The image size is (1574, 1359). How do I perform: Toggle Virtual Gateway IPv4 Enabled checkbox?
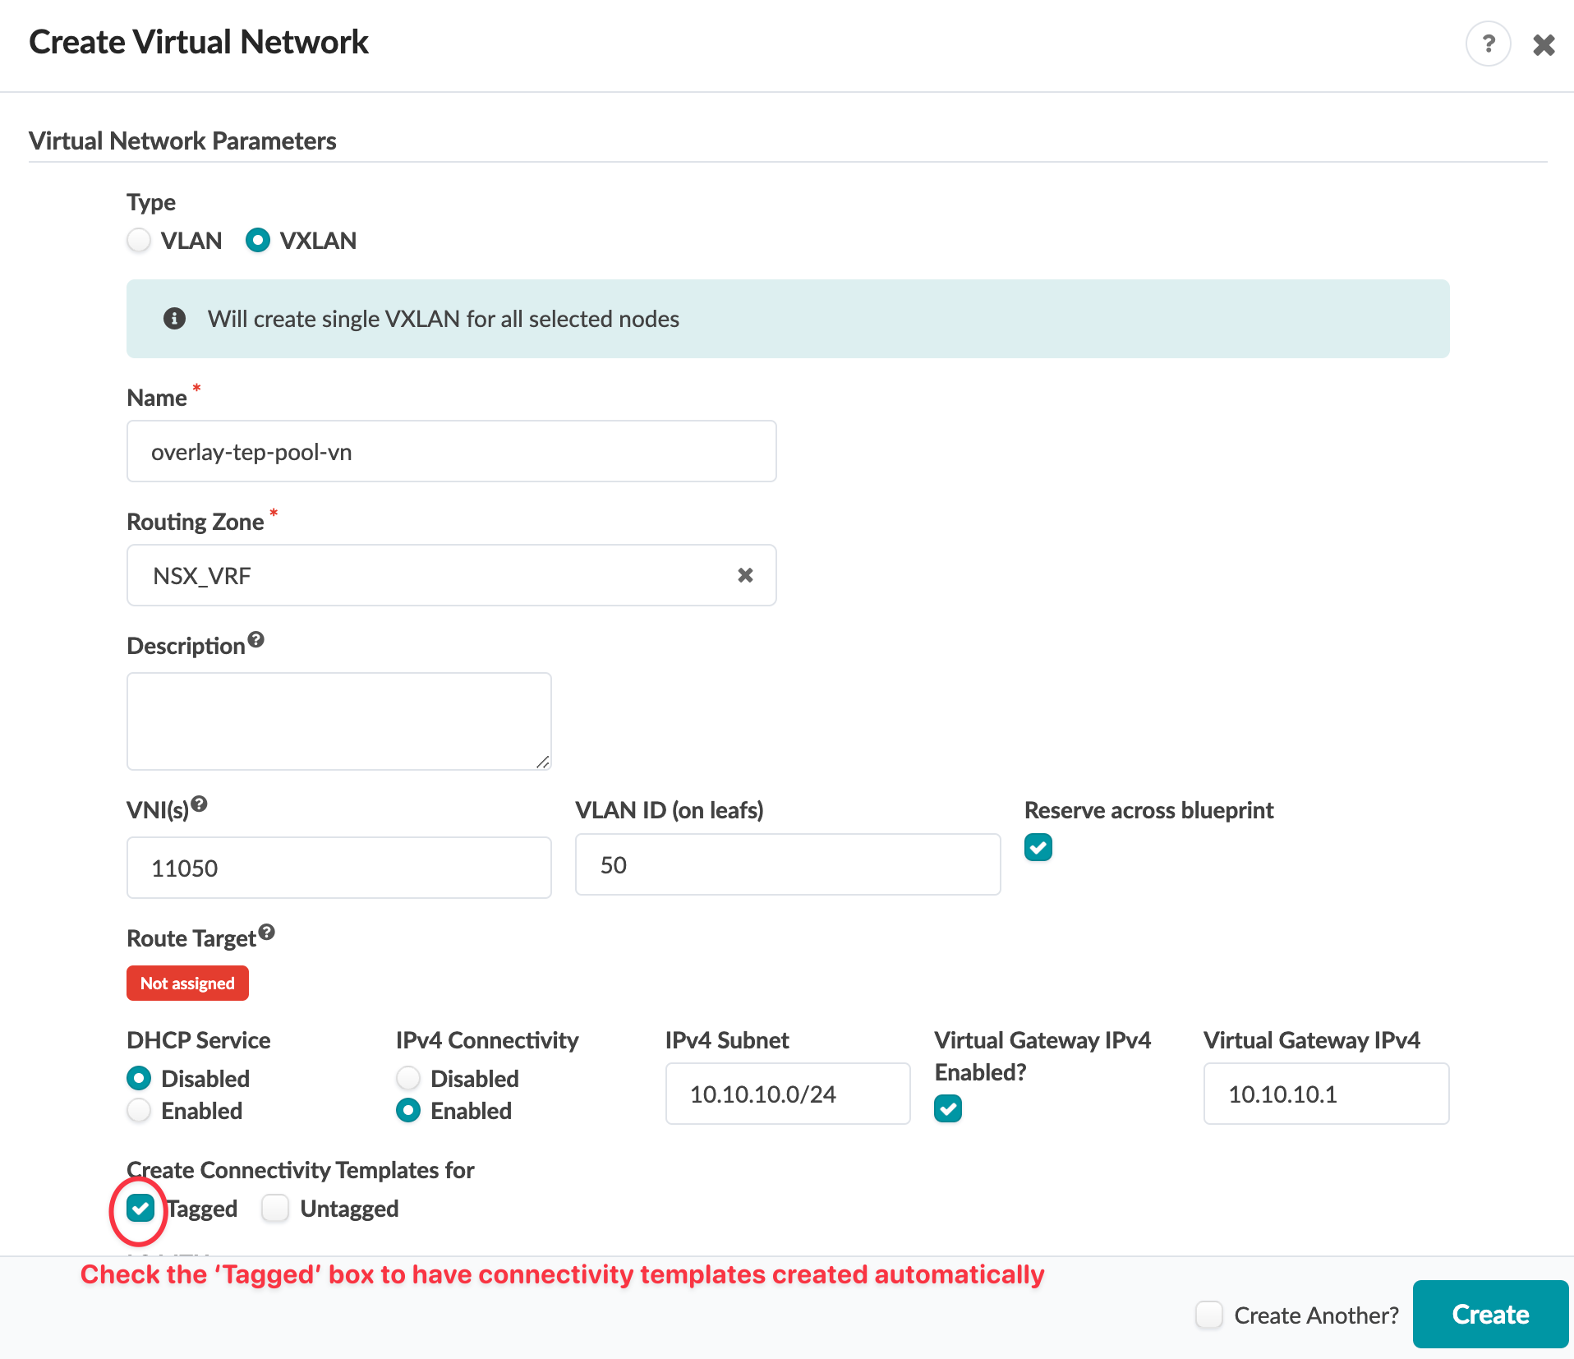(x=948, y=1108)
